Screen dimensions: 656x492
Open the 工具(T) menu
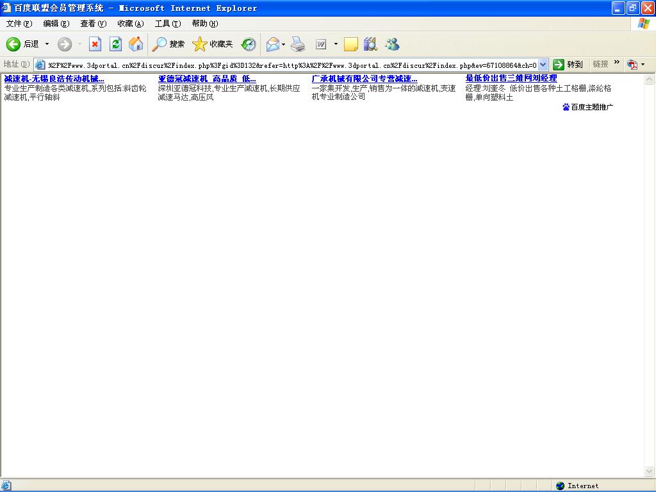click(168, 24)
